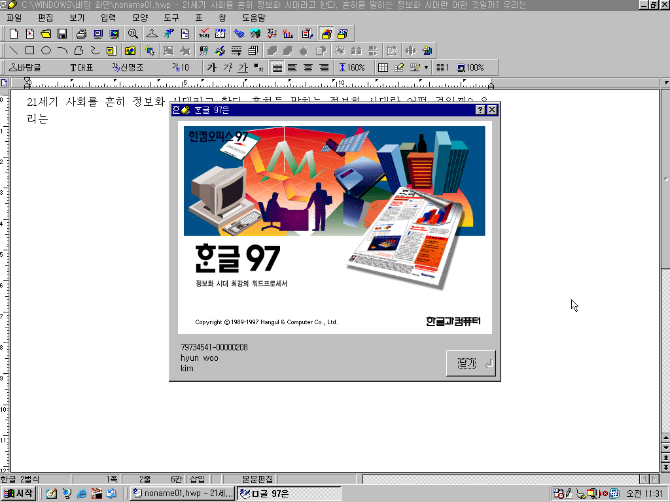
Task: Toggle underline text formatting
Action: click(243, 67)
